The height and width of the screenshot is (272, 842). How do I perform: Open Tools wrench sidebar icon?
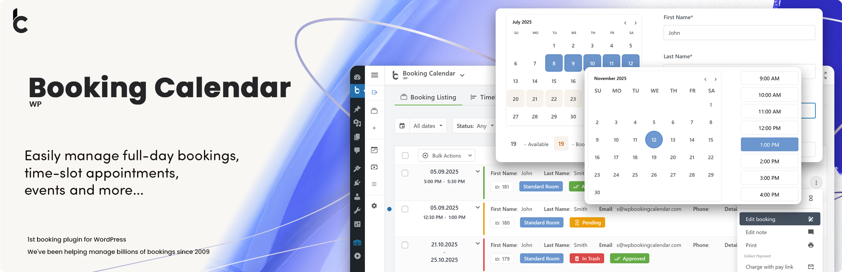click(x=357, y=210)
